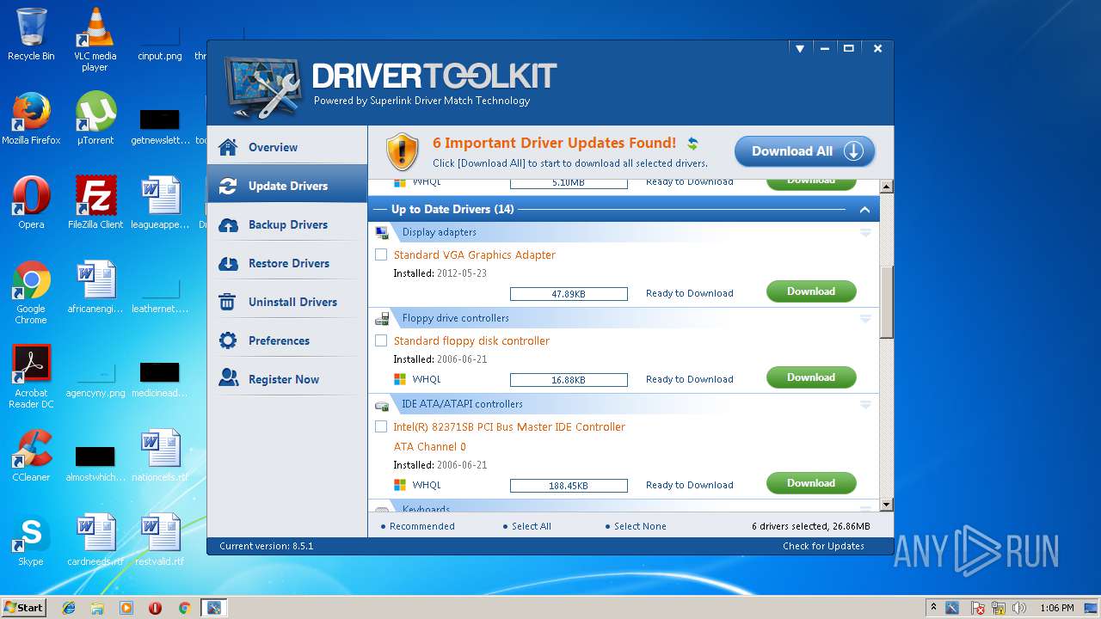Click the Display adapters category icon

pos(382,232)
